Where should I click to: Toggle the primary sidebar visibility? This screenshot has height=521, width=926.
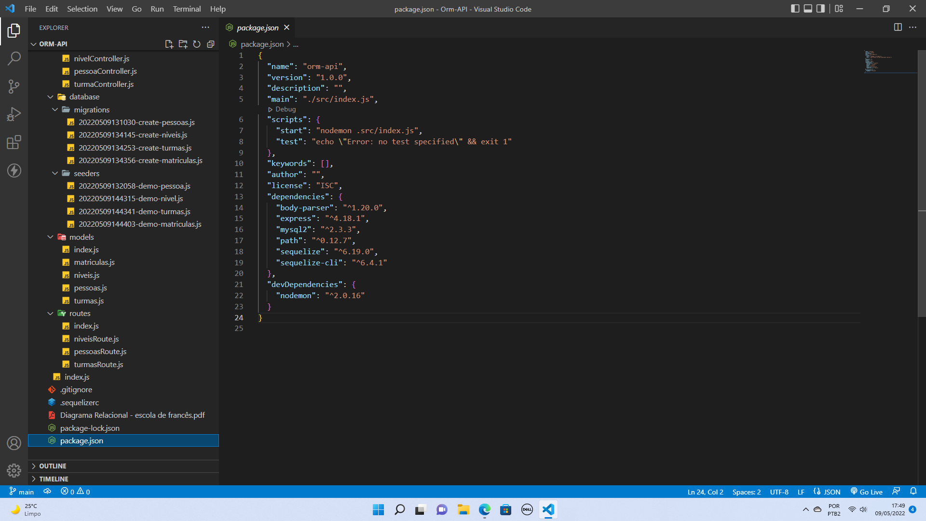(x=794, y=8)
